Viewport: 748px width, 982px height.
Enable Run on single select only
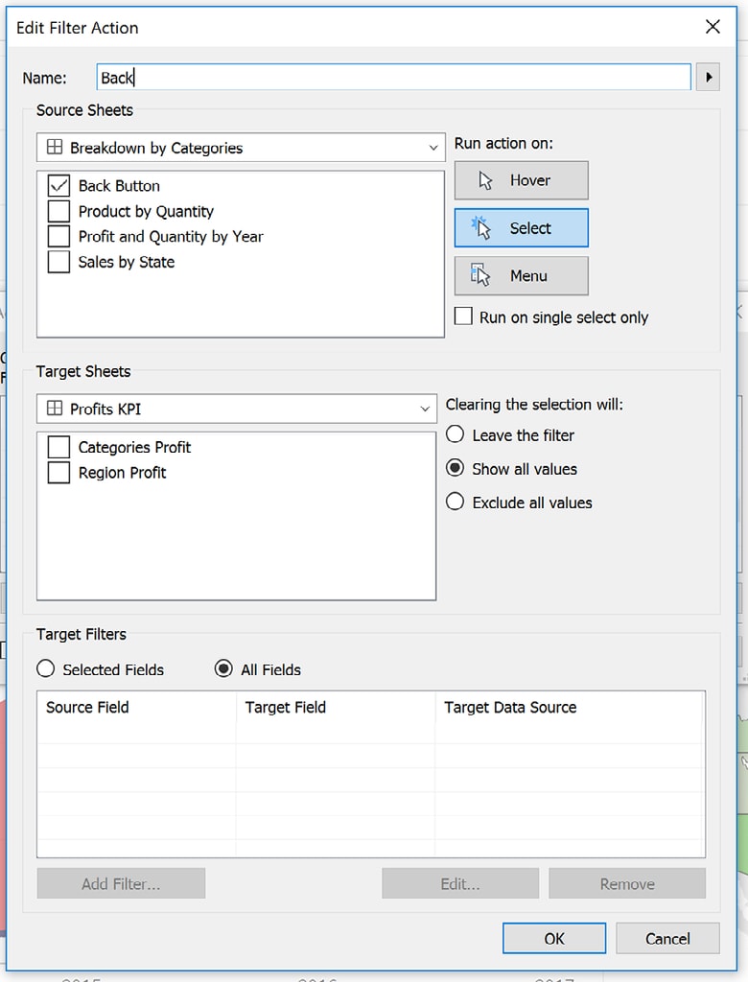[464, 316]
